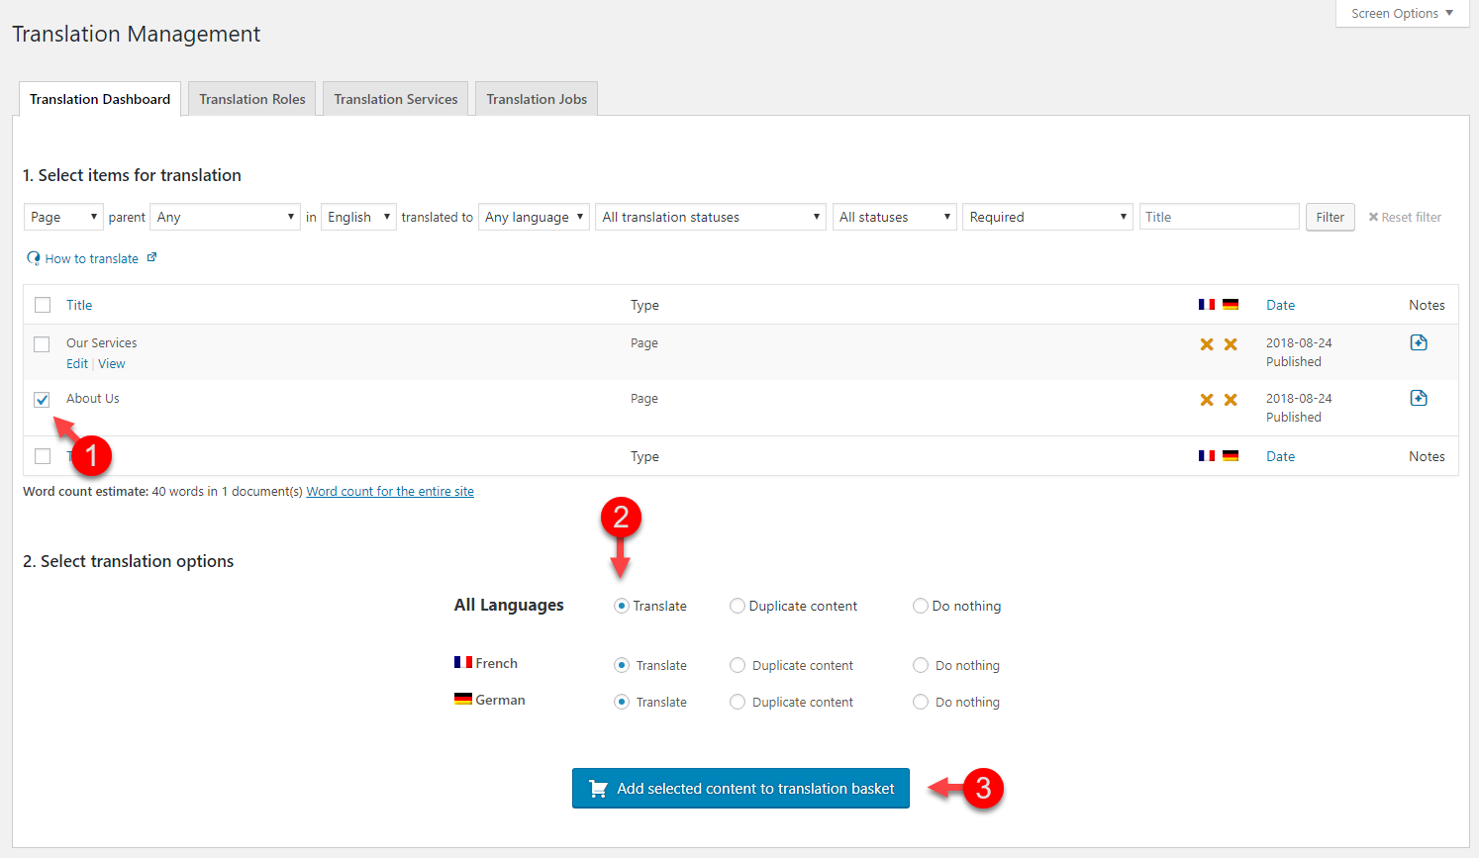This screenshot has height=858, width=1479.
Task: Click German flag in table footer
Action: (1231, 456)
